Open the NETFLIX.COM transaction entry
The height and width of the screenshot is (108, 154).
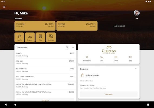coord(45,70)
